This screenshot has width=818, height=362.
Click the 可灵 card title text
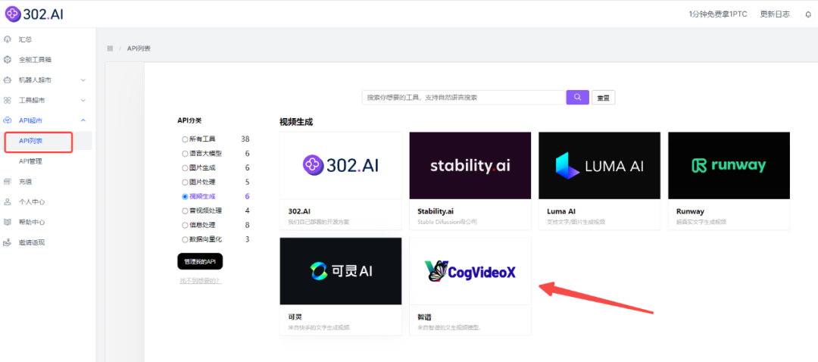point(295,317)
